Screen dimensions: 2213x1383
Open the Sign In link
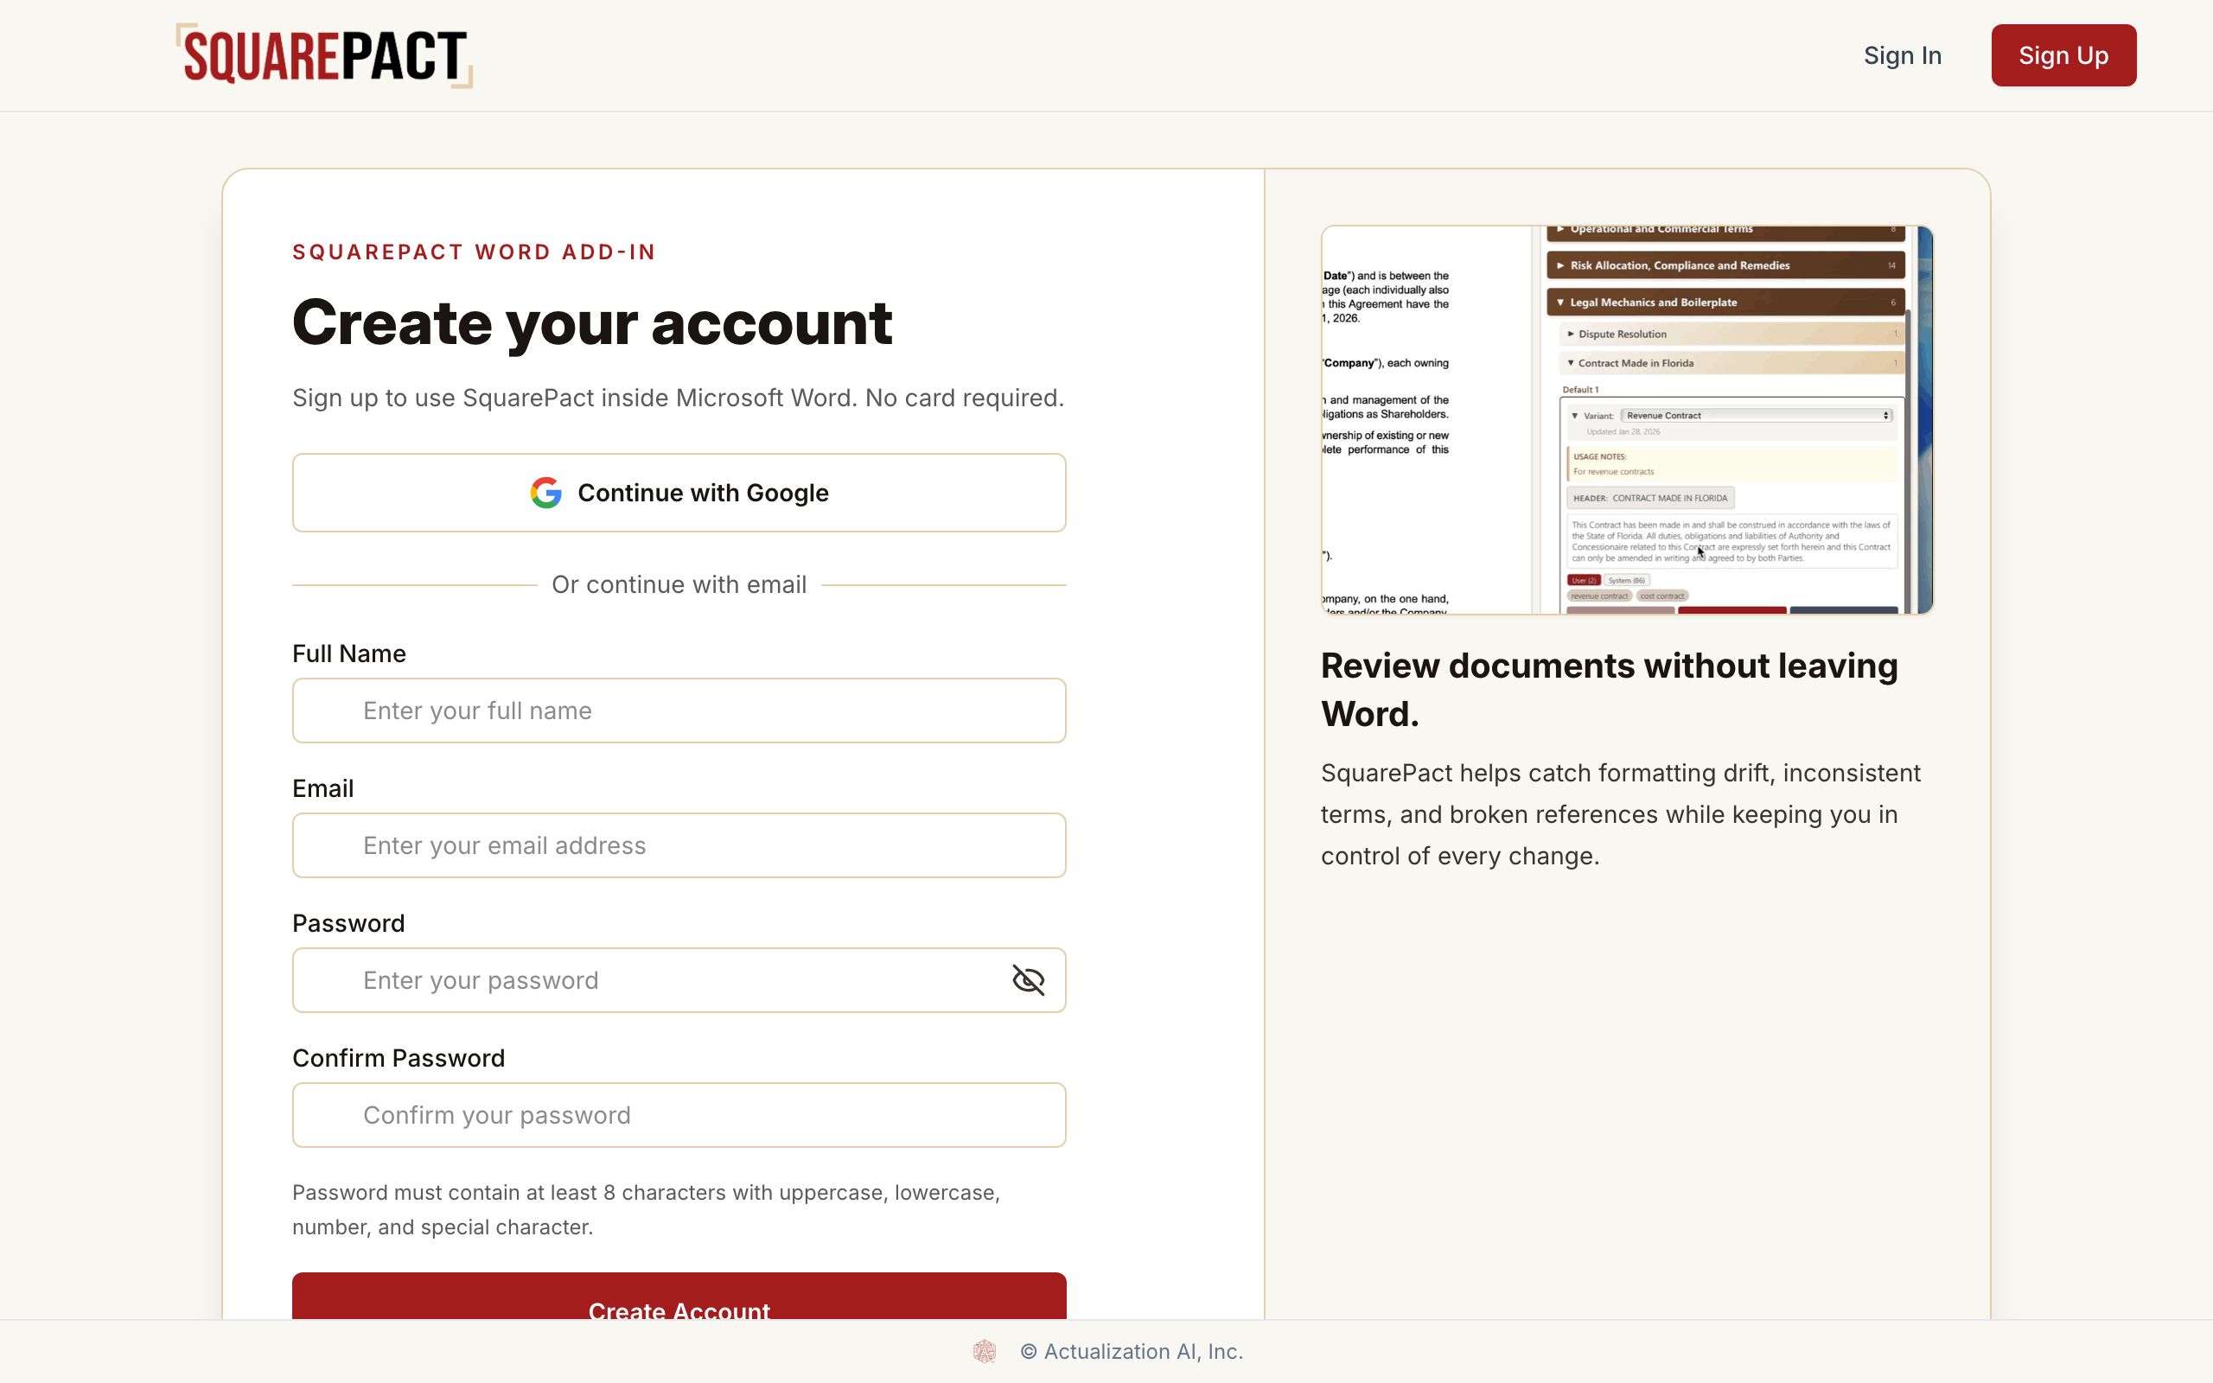tap(1902, 56)
